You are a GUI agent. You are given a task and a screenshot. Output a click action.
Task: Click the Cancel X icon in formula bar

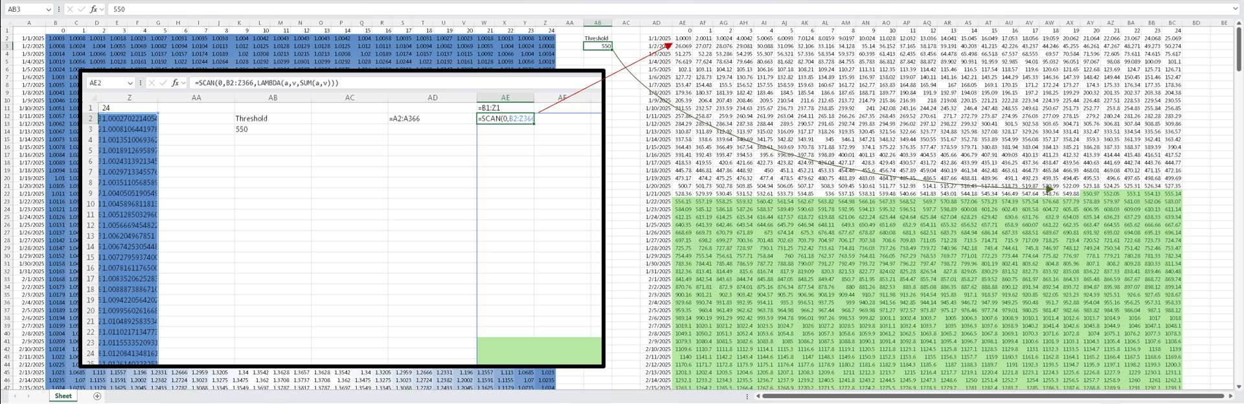point(70,9)
